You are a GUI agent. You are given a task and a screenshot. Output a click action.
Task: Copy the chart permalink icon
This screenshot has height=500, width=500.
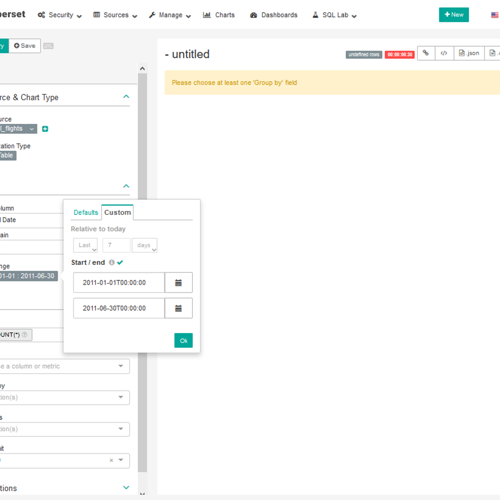426,53
